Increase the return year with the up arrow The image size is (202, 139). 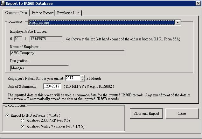pos(82,77)
